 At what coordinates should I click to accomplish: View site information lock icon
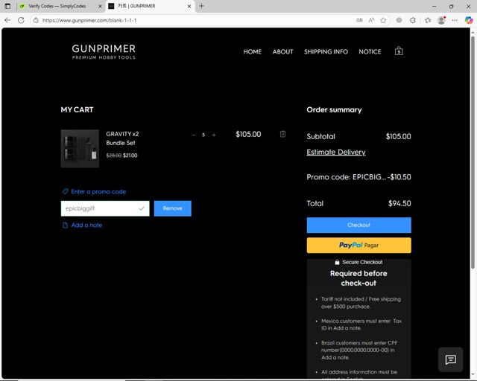36,20
